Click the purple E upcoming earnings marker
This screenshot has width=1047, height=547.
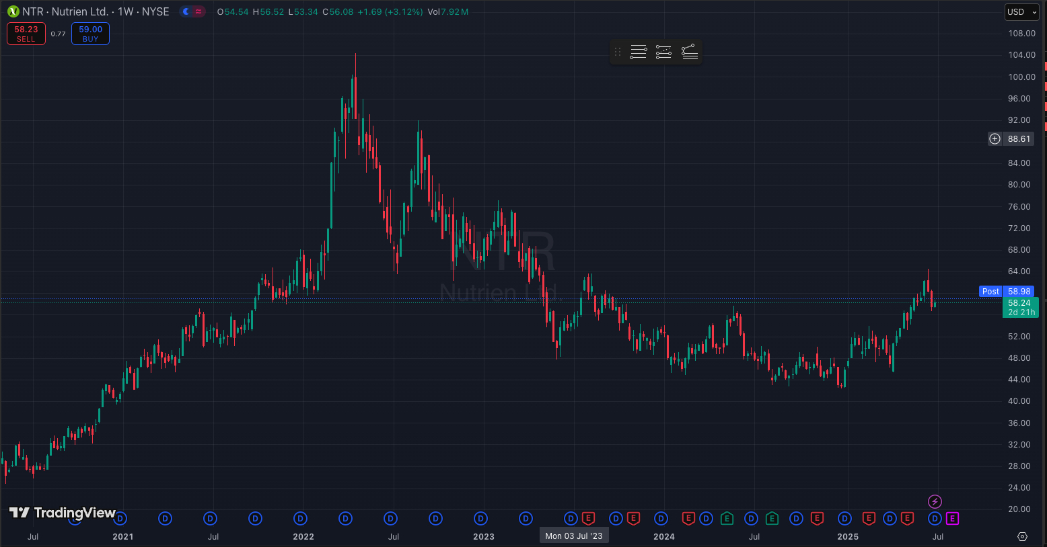point(952,518)
